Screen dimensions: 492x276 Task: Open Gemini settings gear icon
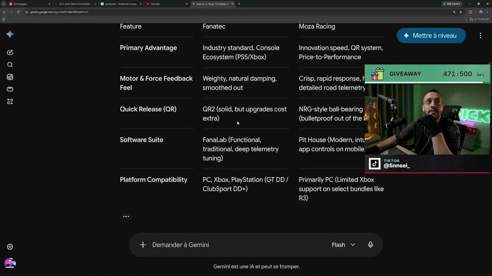[x=10, y=247]
